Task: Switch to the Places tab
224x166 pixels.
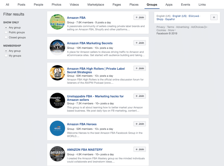Action: pos(134,5)
